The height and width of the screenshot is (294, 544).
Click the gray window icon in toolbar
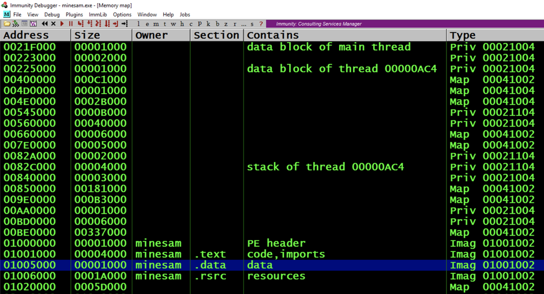pyautogui.click(x=24, y=24)
